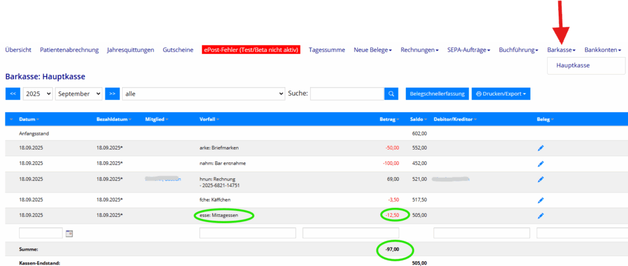Edit the Briefmarken entry via pencil icon

click(540, 148)
